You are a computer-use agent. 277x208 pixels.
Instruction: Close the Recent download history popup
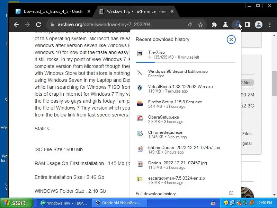tap(231, 40)
